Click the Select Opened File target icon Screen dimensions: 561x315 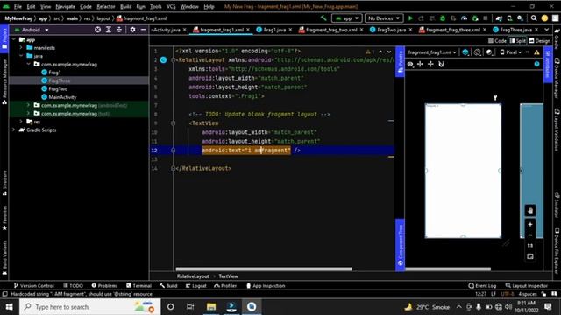click(x=97, y=30)
